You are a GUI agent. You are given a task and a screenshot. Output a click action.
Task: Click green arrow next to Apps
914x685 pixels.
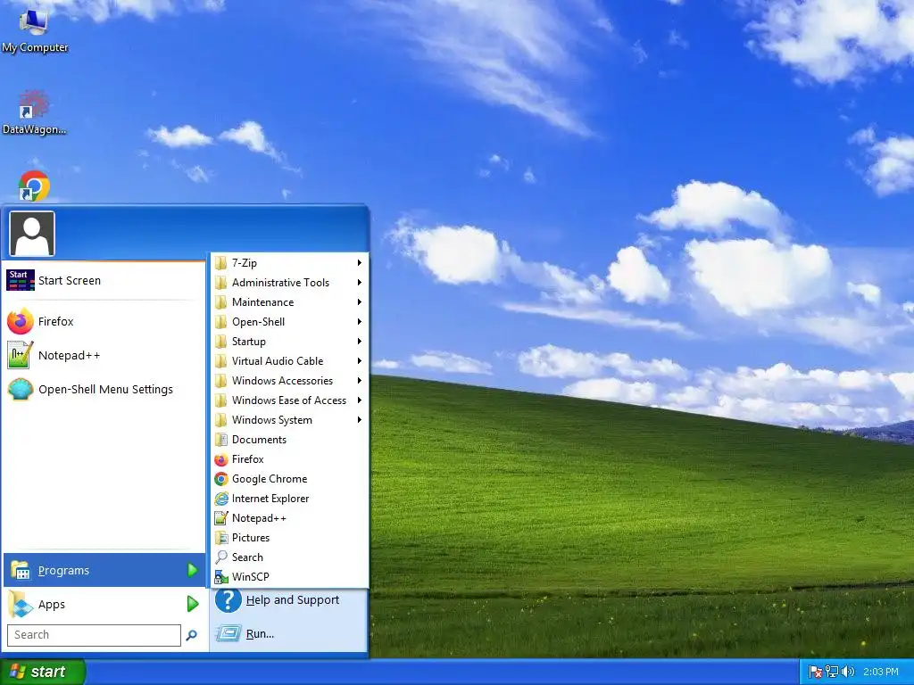[193, 604]
